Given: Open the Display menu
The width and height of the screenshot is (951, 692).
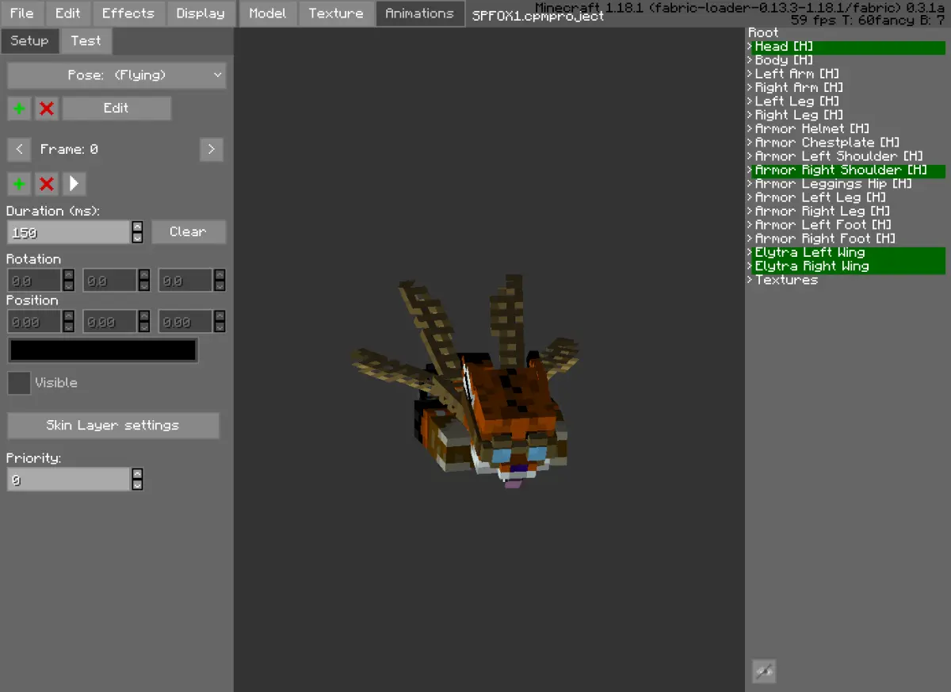Looking at the screenshot, I should coord(201,13).
